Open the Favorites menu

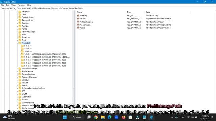(x=21, y=5)
